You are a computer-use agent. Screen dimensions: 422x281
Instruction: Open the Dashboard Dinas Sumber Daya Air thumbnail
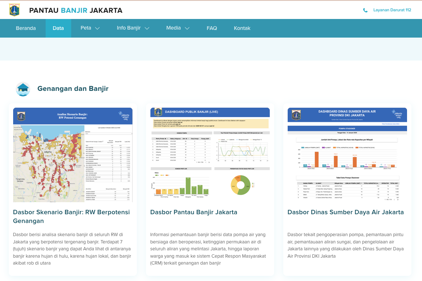[347, 155]
